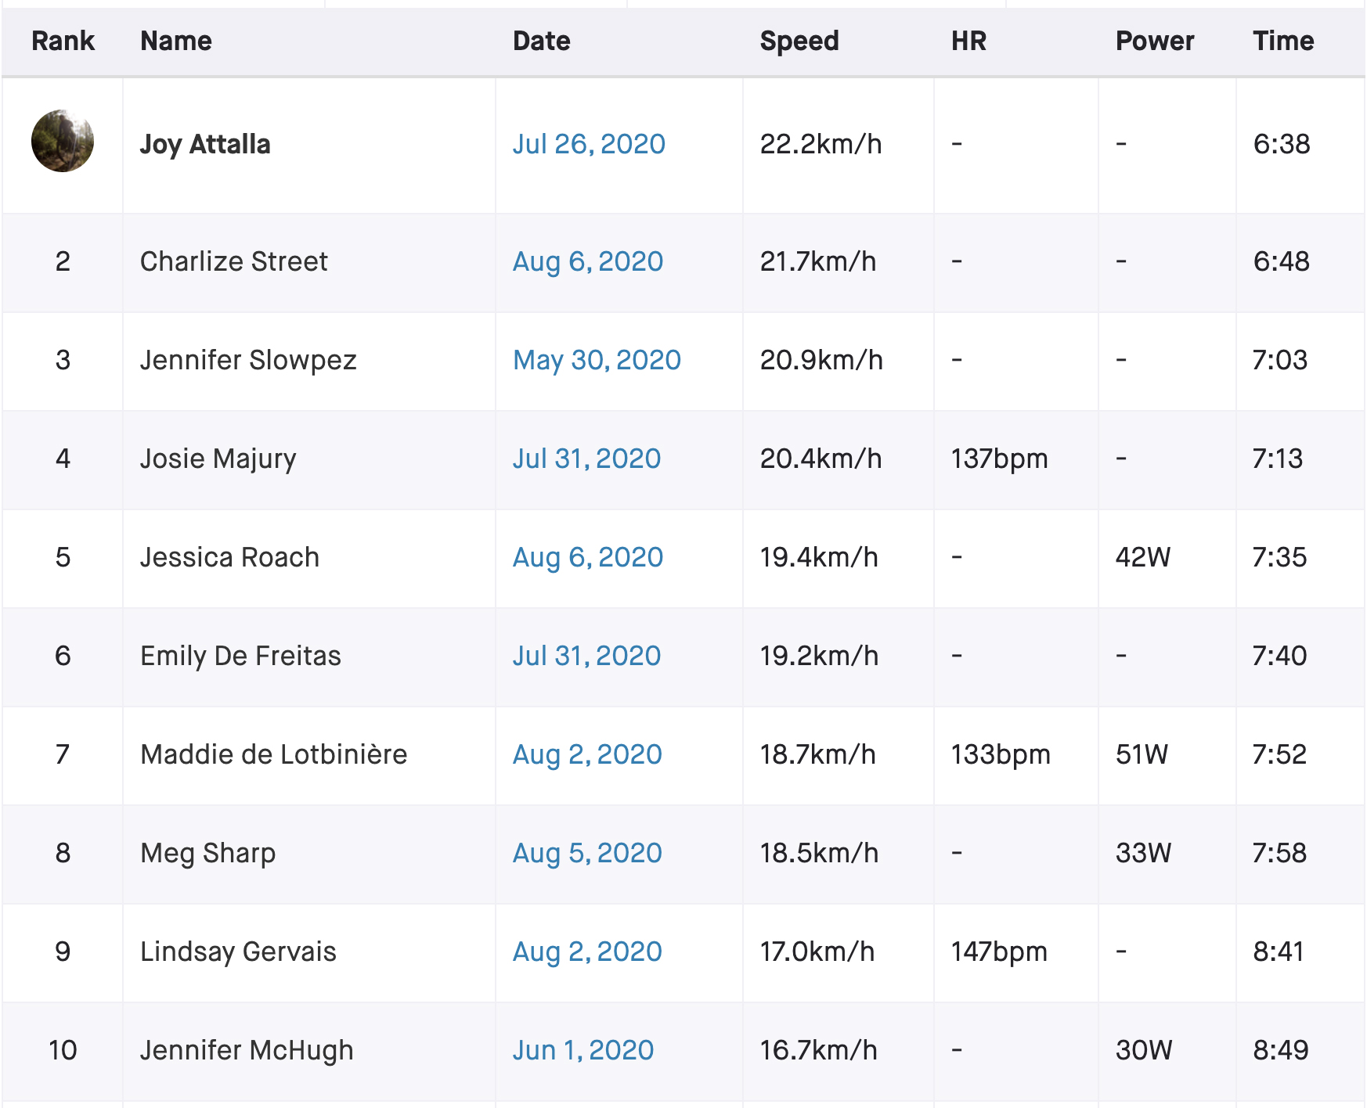
Task: Select the name Jennifer McHugh
Action: 247,1051
